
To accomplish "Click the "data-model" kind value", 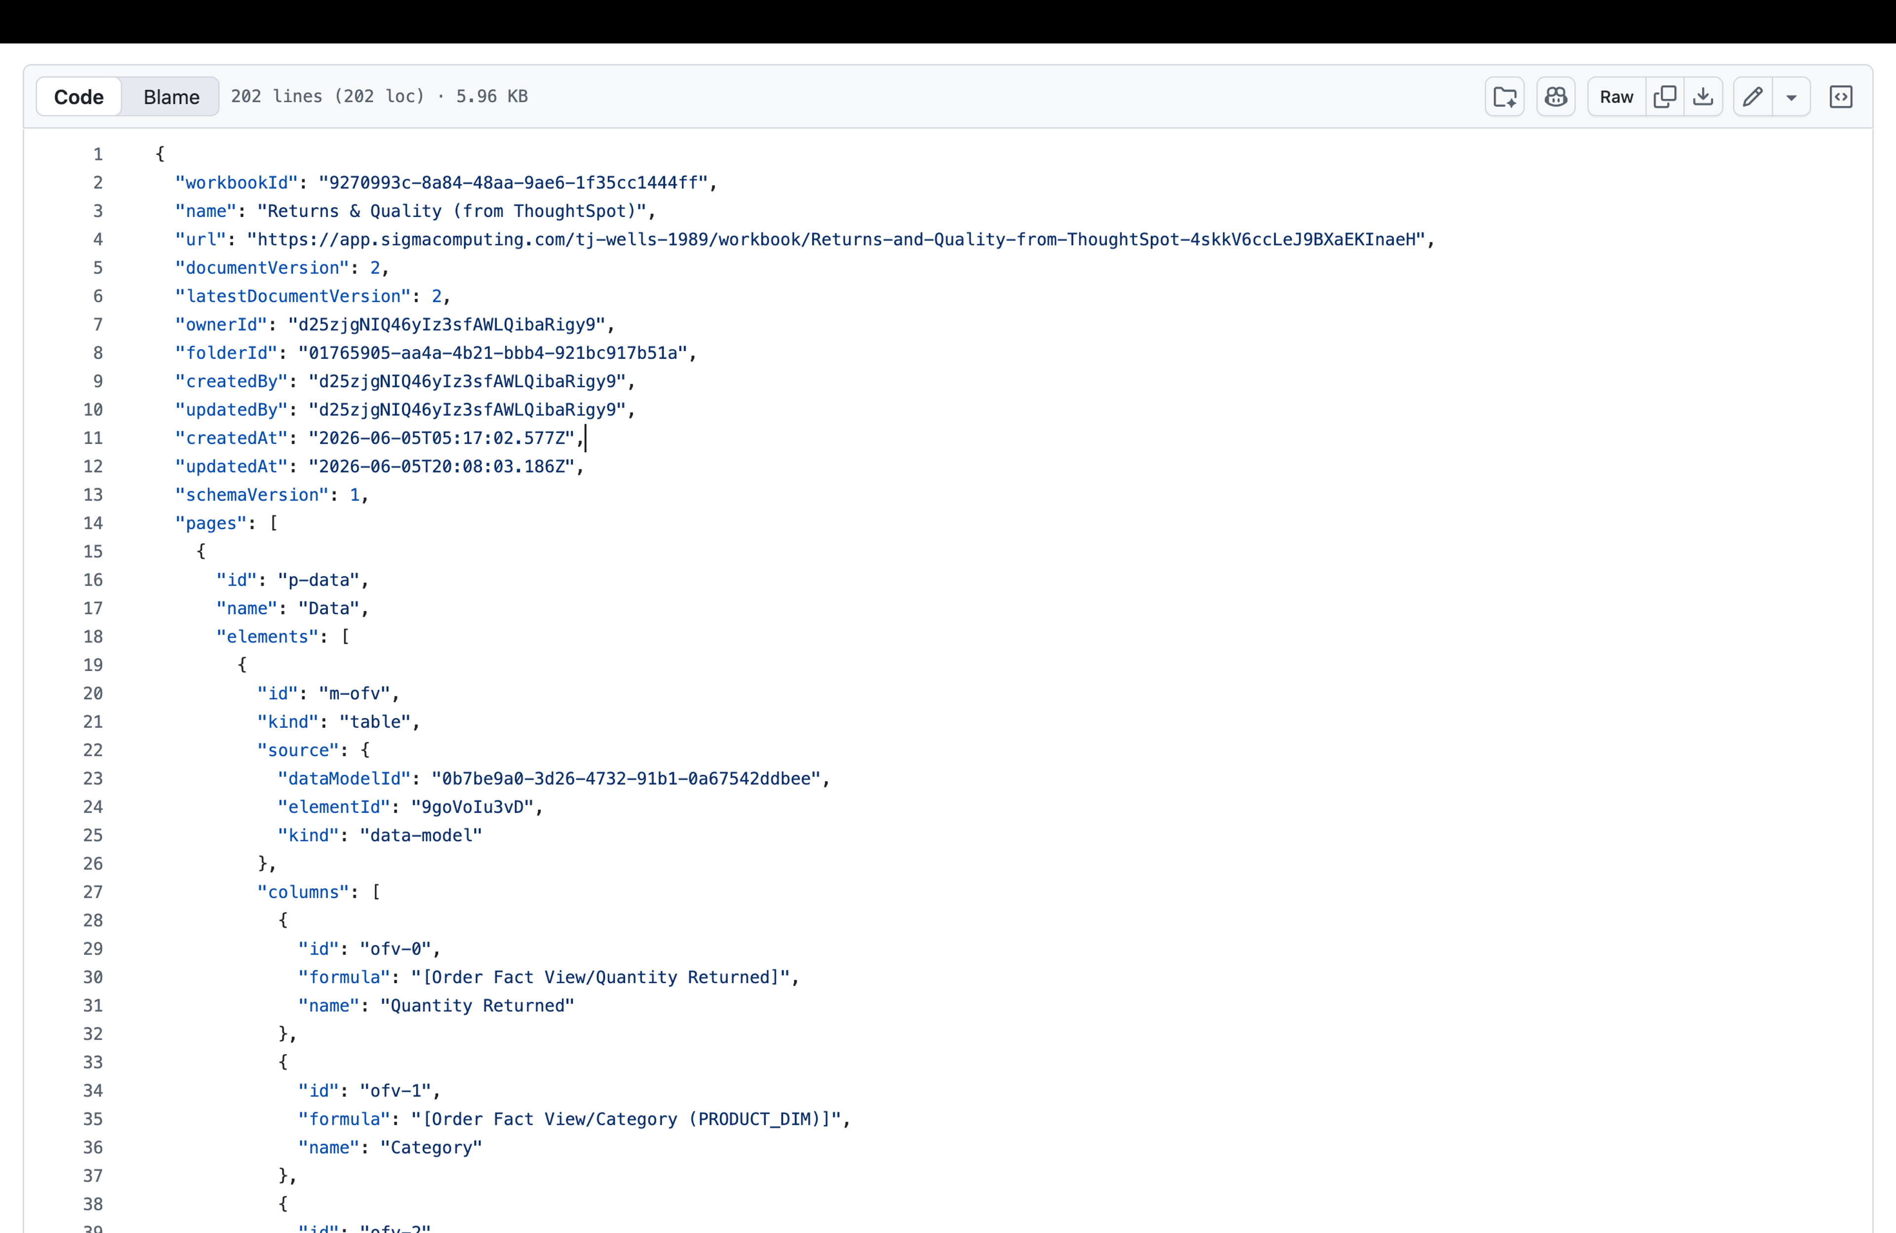I will click(422, 835).
